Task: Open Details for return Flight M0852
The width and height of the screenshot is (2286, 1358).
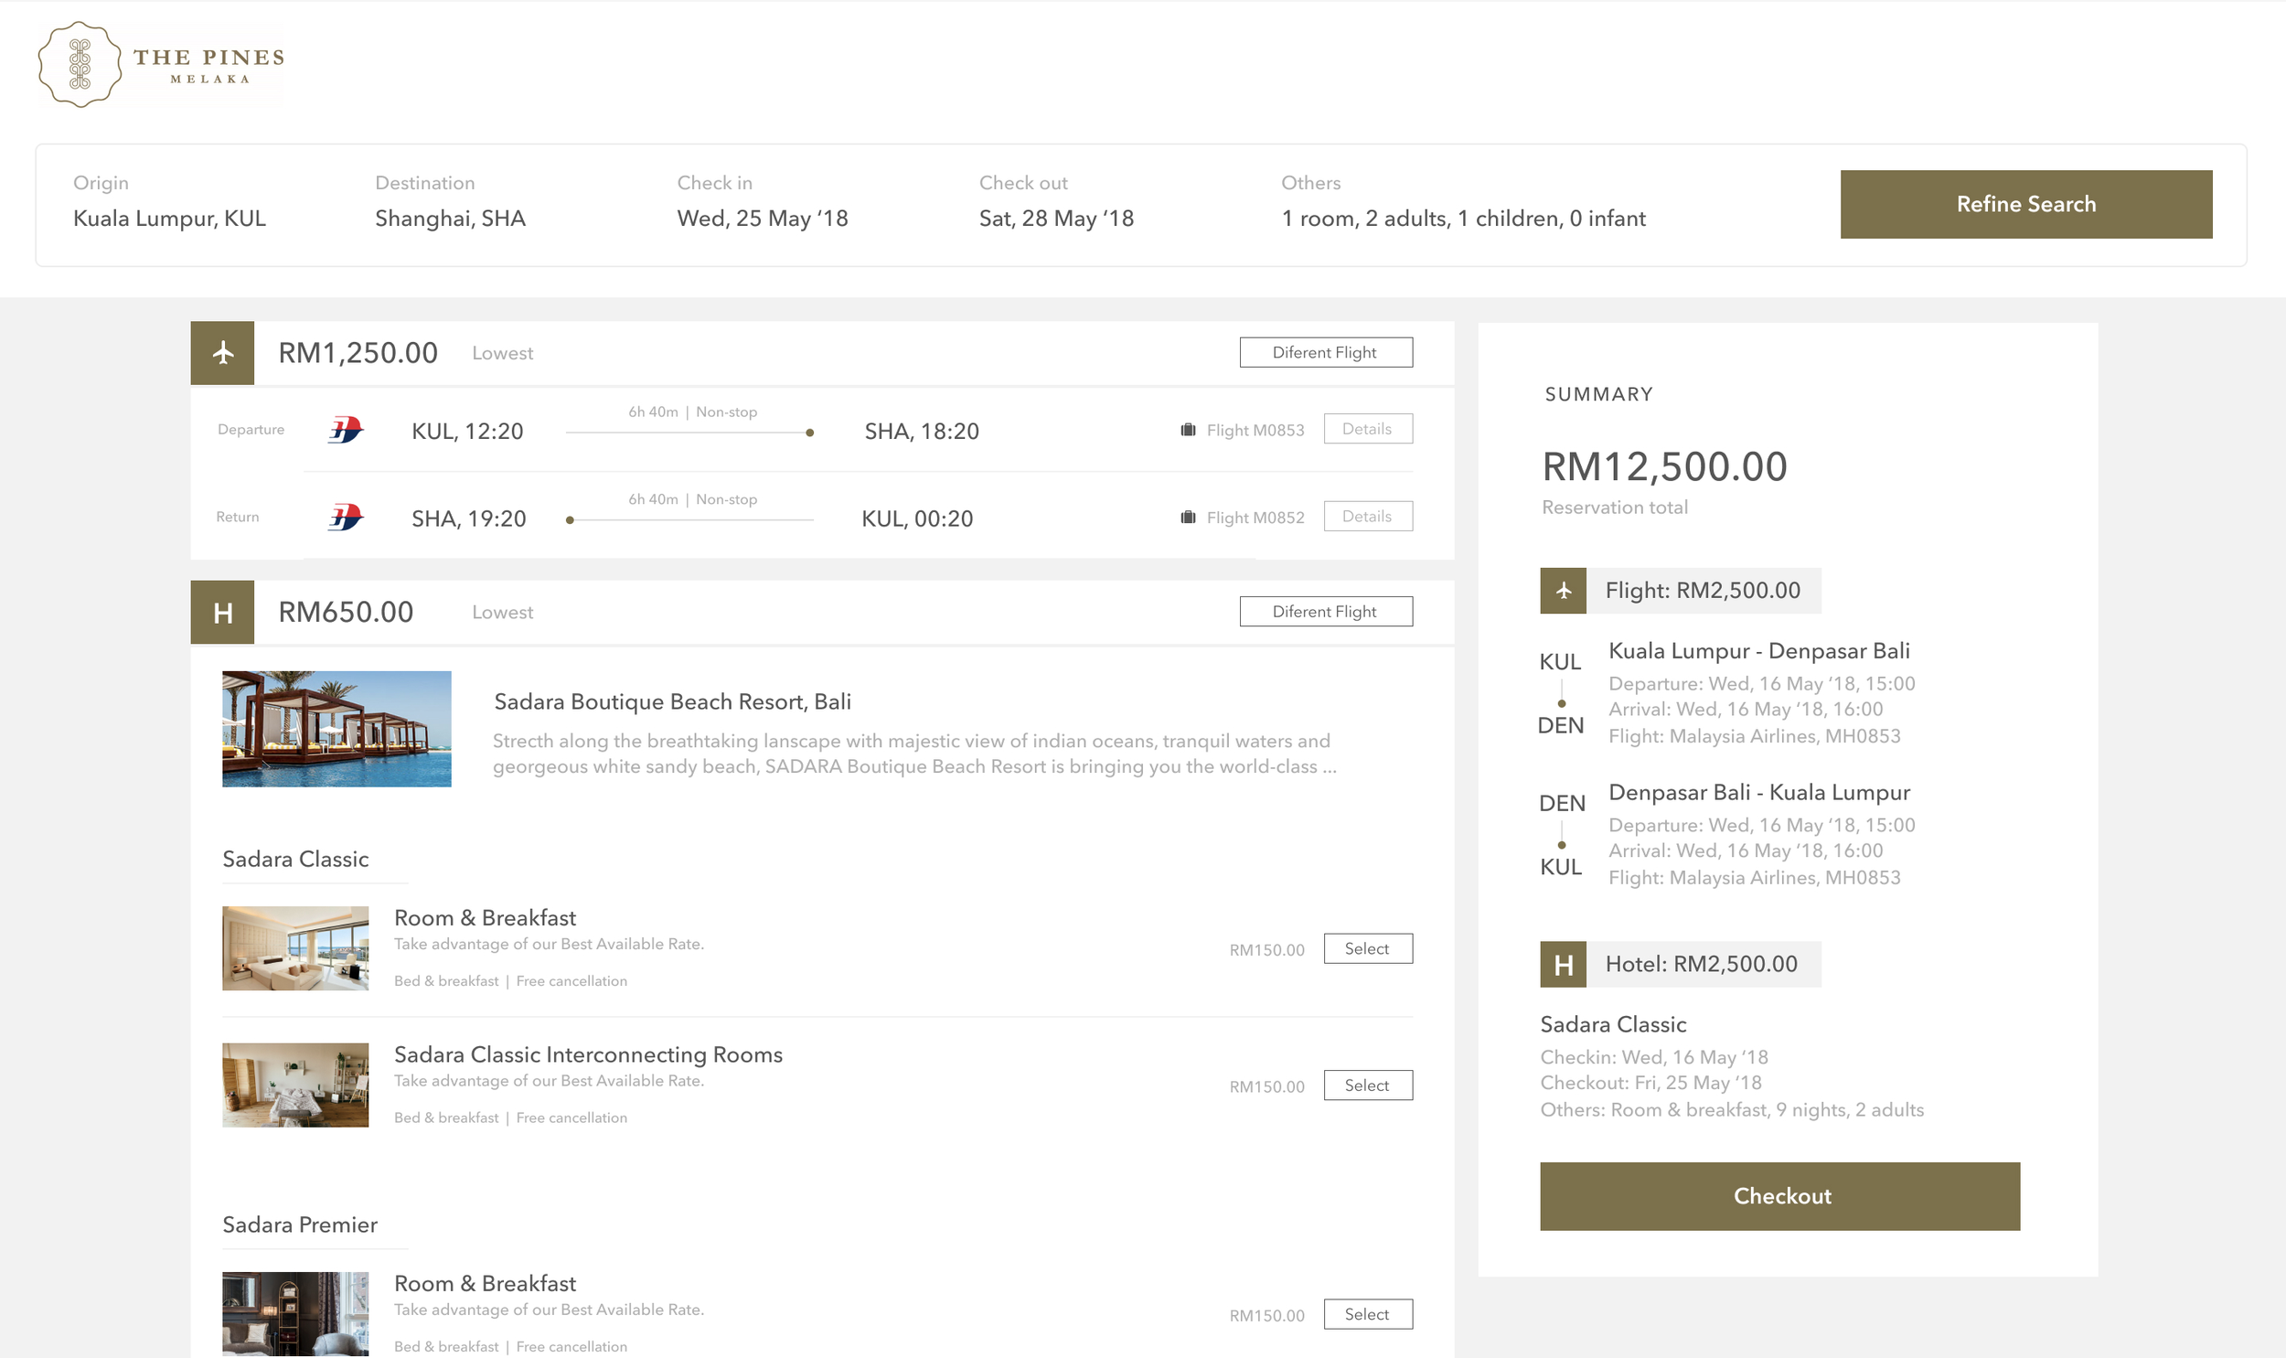Action: [1367, 517]
